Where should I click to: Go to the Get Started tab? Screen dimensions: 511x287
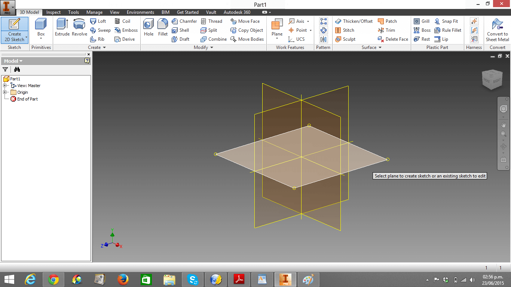188,12
